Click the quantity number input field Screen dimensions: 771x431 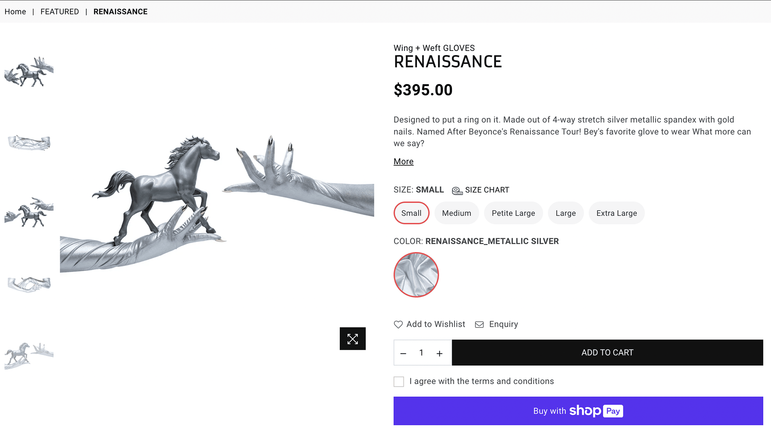click(x=421, y=353)
